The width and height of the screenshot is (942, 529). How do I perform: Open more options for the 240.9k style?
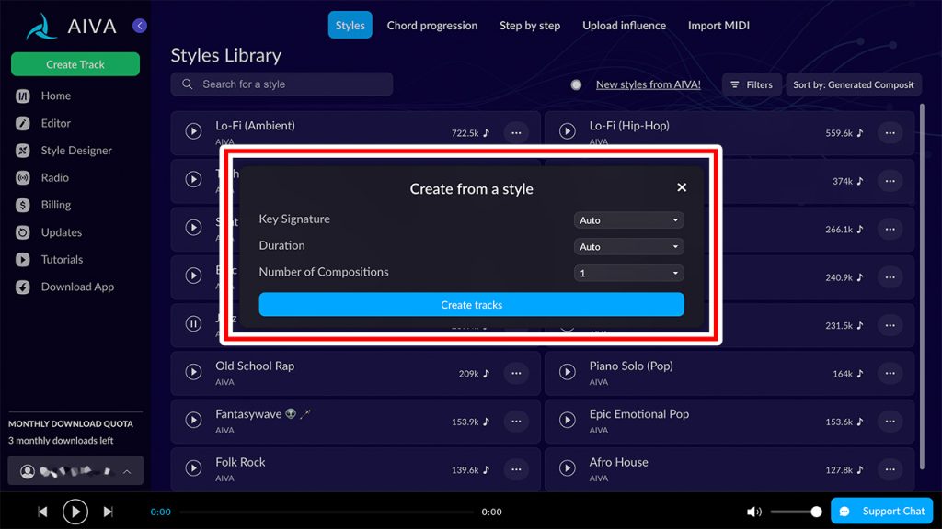pyautogui.click(x=890, y=277)
